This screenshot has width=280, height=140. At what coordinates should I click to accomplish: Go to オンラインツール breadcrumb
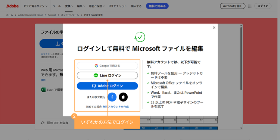pos(70,15)
